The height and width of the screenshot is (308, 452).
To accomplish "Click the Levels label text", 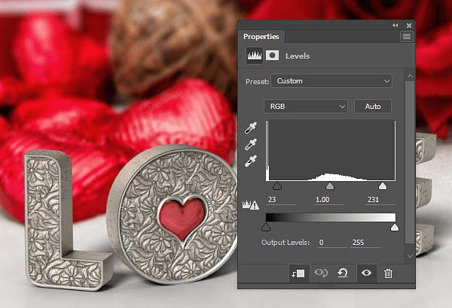I will [298, 56].
